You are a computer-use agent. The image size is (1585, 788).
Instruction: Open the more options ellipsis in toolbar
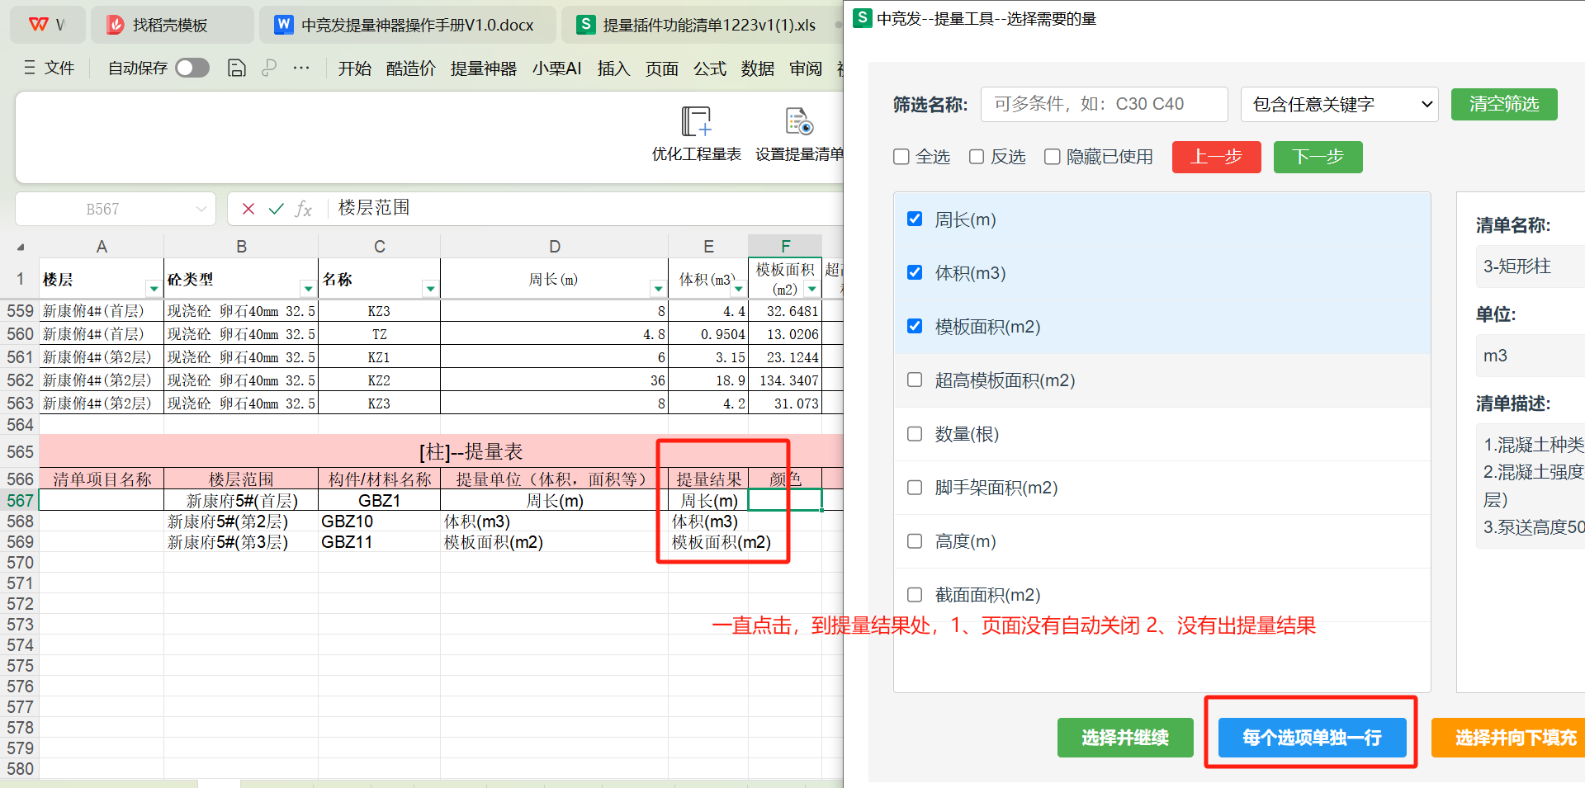[301, 68]
